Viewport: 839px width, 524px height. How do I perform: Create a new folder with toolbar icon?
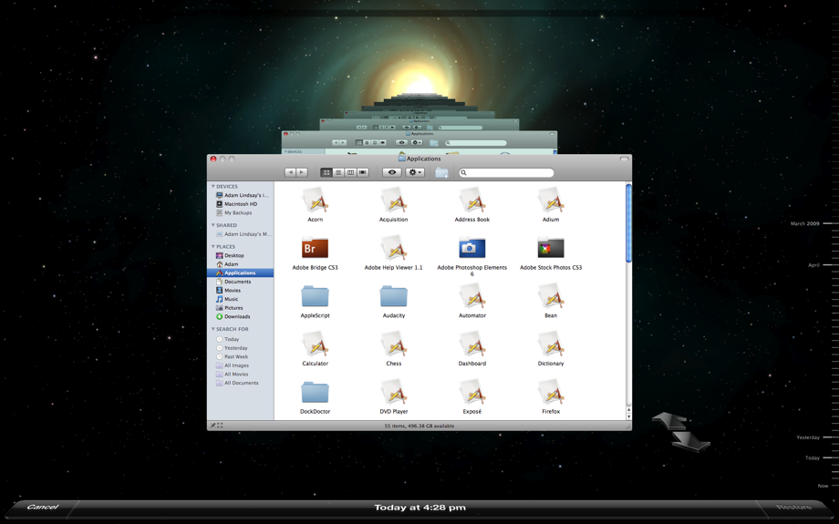pos(441,173)
